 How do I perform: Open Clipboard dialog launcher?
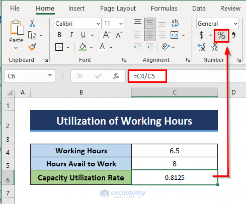point(46,60)
